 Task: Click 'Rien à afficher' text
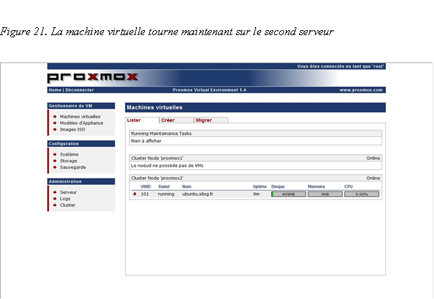click(x=146, y=141)
